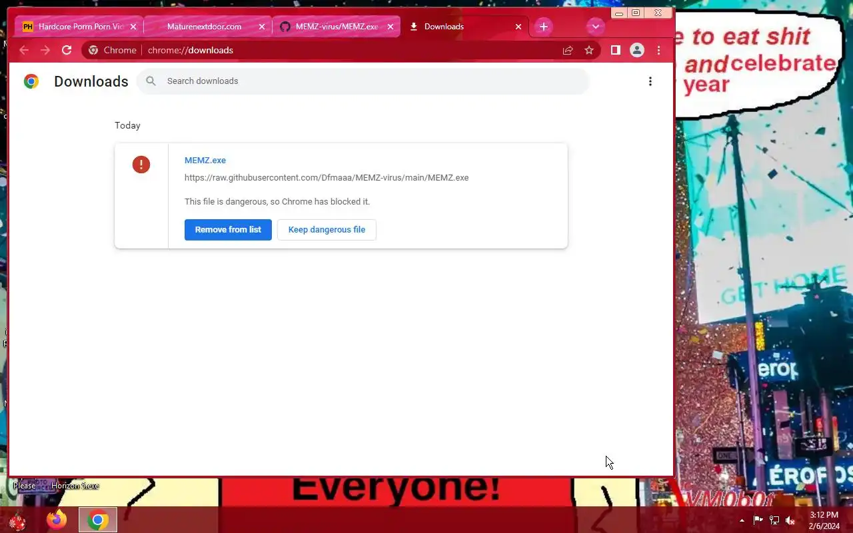
Task: Minimize the Chrome window
Action: tap(619, 13)
